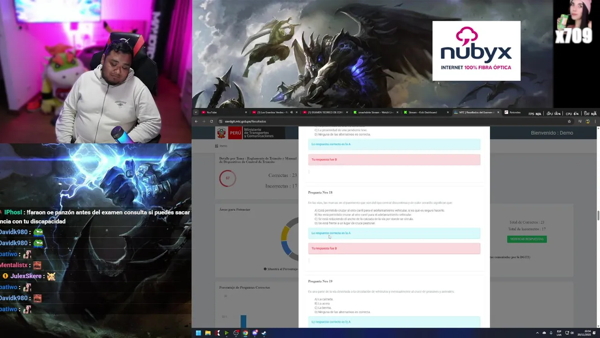600x338 pixels.
Task: Select option B) La acera
Action: [x=322, y=303]
